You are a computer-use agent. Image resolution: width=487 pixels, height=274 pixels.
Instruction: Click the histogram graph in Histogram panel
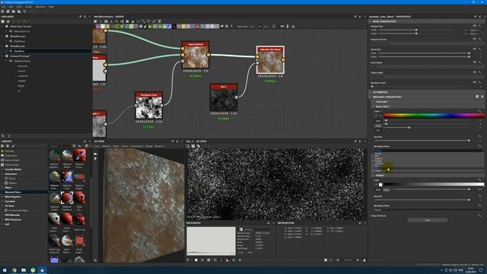coord(211,241)
